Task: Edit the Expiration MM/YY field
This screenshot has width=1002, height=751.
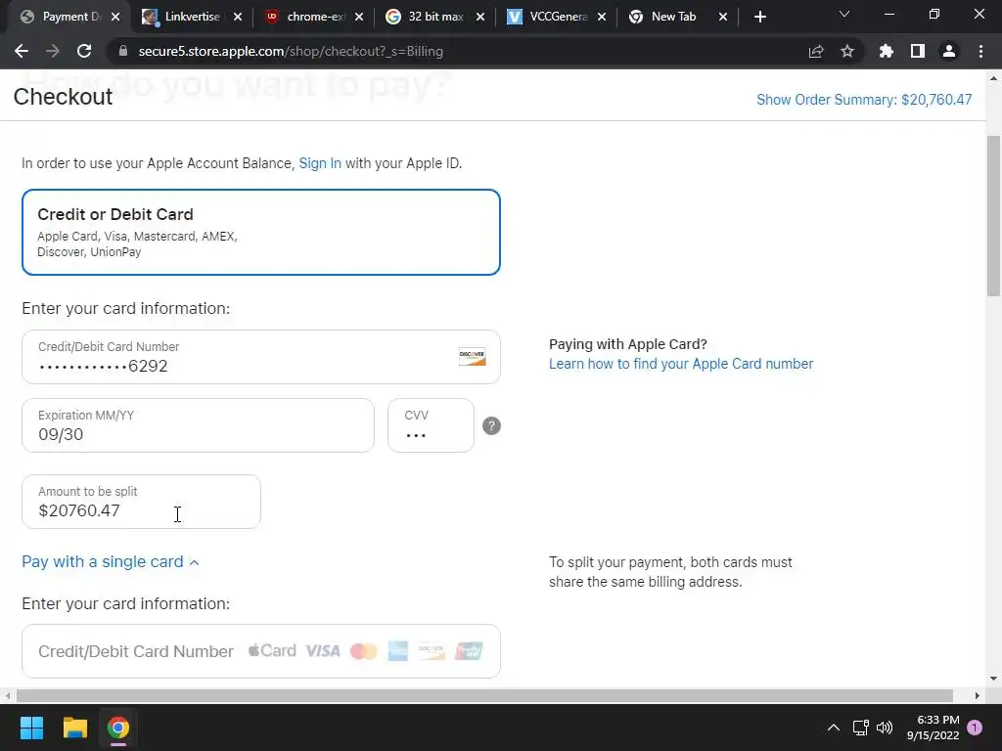Action: point(198,425)
